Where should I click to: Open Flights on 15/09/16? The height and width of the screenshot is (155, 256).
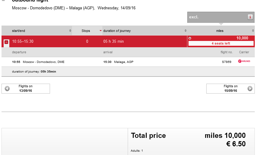tap(230, 88)
